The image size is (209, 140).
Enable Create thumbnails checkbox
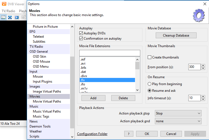click(149, 57)
